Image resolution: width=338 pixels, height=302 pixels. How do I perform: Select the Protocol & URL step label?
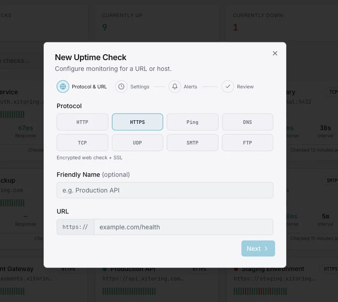(x=89, y=87)
